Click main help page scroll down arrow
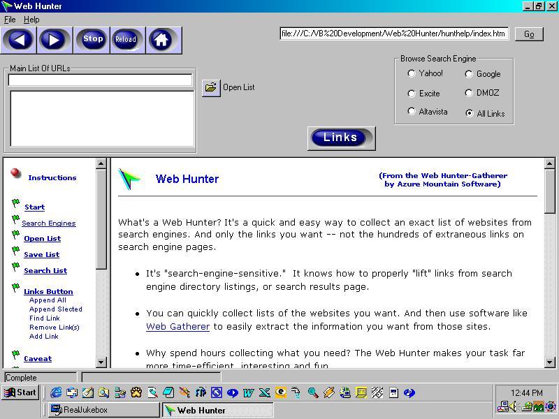559x419 pixels. [549, 362]
